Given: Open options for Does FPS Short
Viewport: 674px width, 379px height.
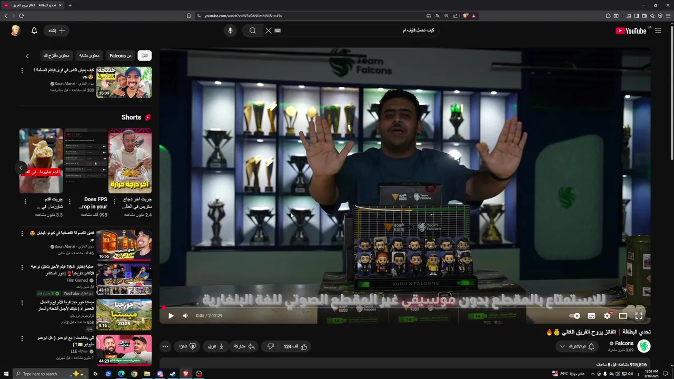Looking at the screenshot, I should 70,202.
